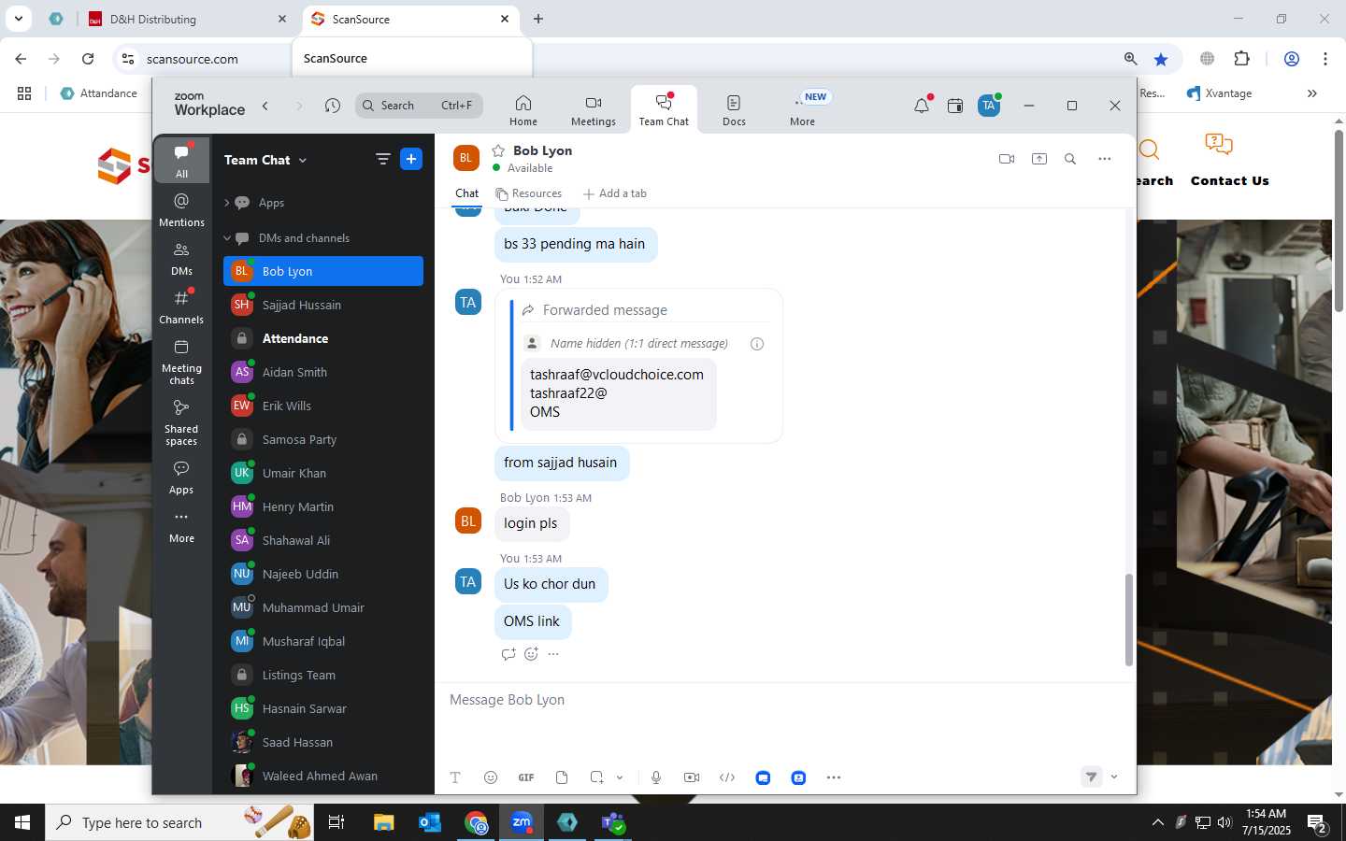1346x841 pixels.
Task: Open Aidan Smith chat
Action: click(x=323, y=372)
